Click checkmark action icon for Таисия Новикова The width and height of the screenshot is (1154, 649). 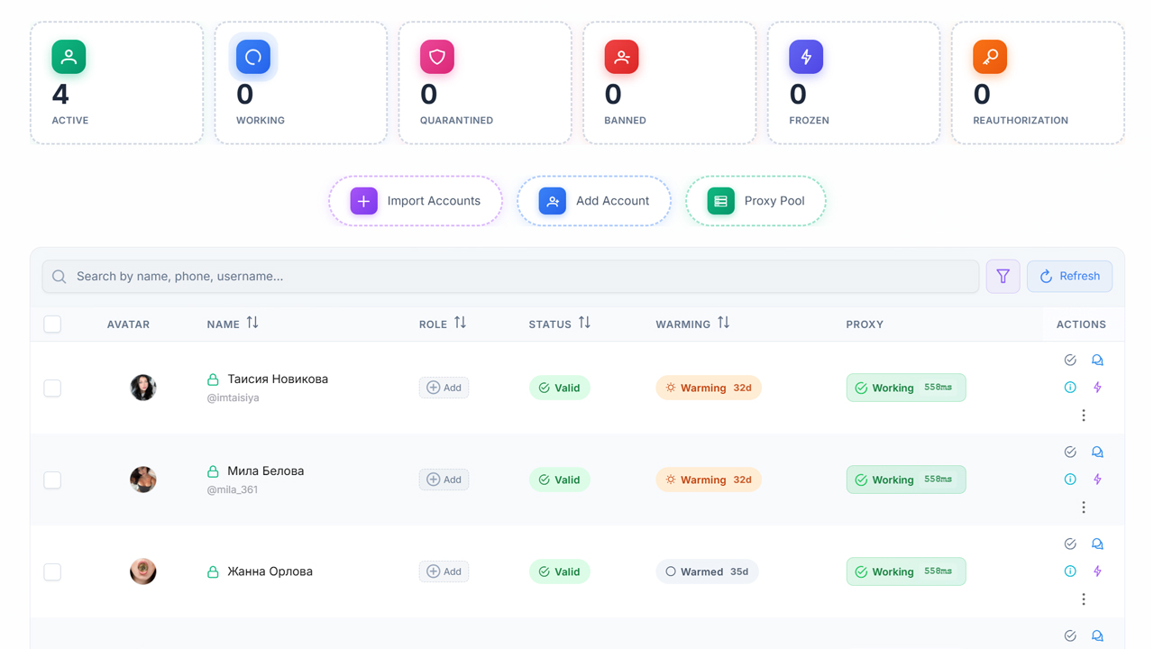point(1070,360)
